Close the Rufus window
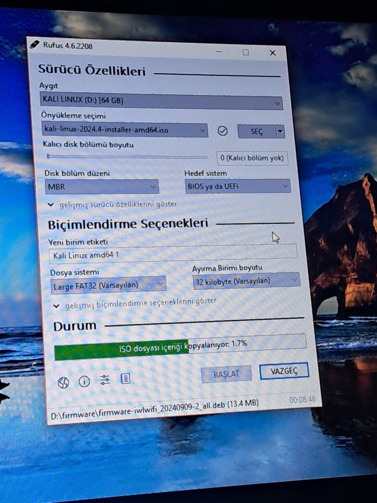377x503 pixels. point(272,53)
